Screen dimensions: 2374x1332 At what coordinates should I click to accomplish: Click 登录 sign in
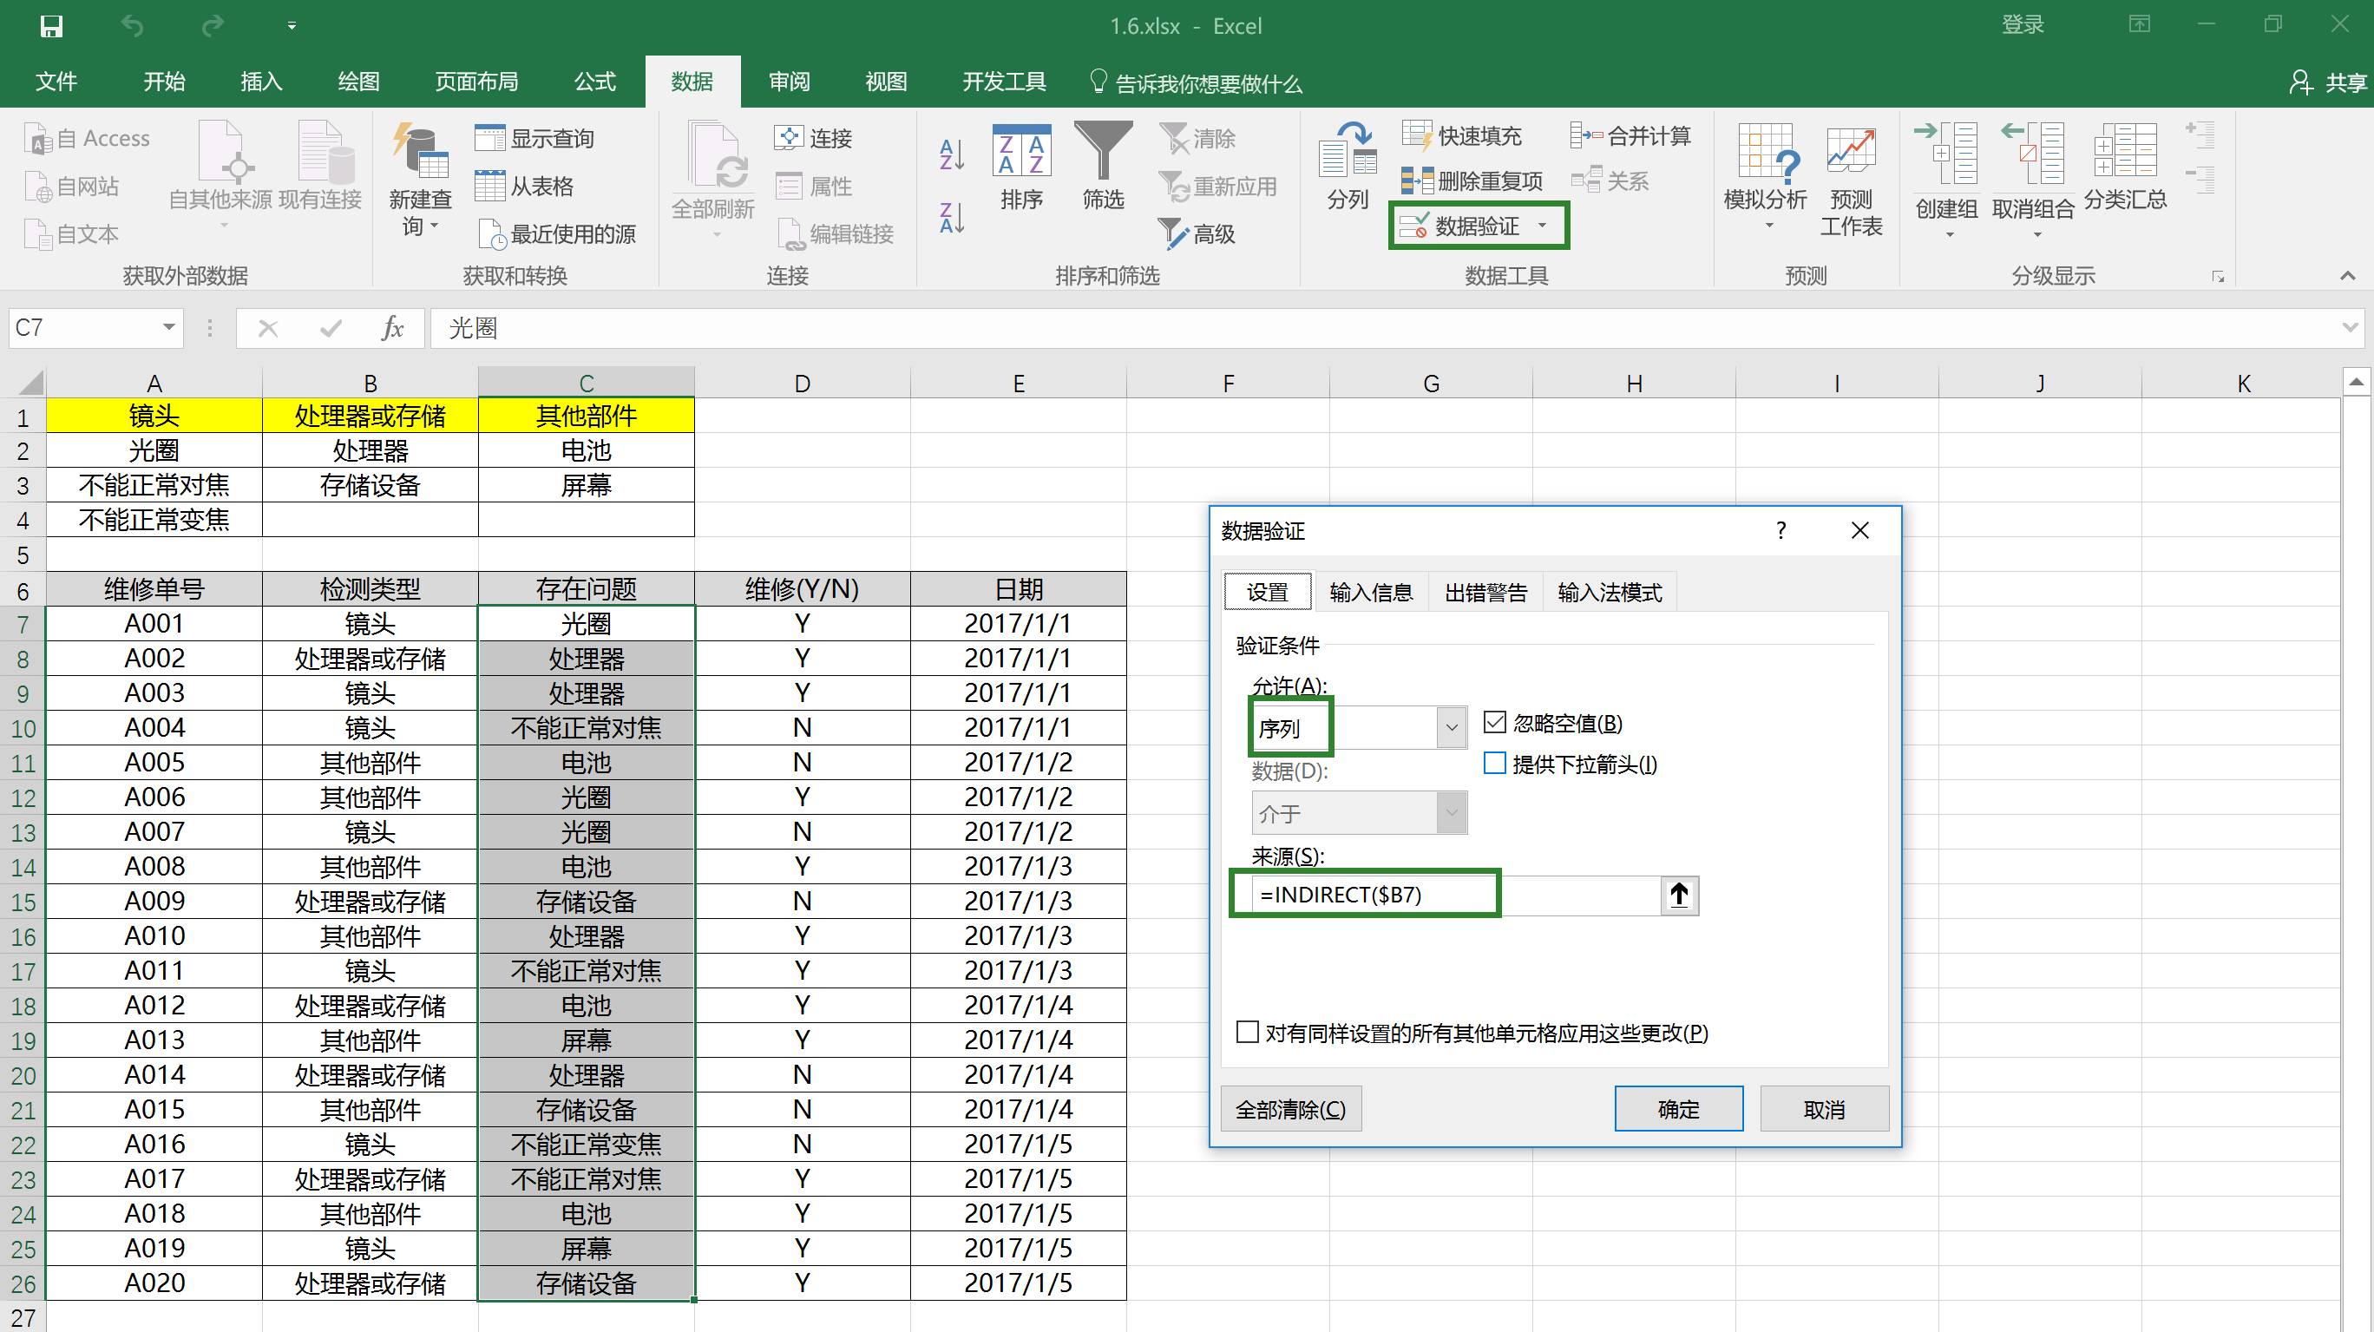pyautogui.click(x=2023, y=26)
